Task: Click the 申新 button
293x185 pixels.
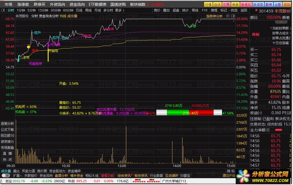Action: coord(235,4)
